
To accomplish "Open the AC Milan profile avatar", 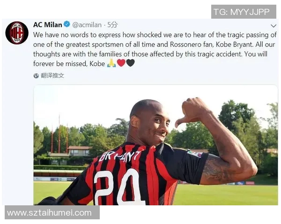I will 17,33.
